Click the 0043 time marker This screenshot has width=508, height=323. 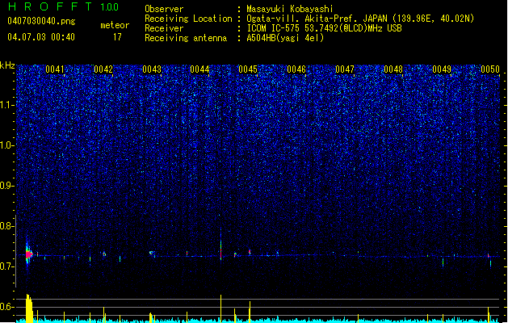[152, 69]
